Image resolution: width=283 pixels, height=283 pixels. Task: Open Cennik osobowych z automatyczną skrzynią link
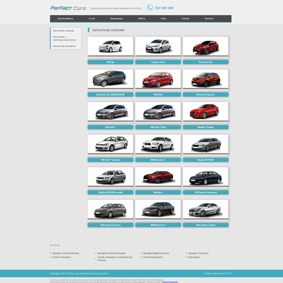point(114,258)
